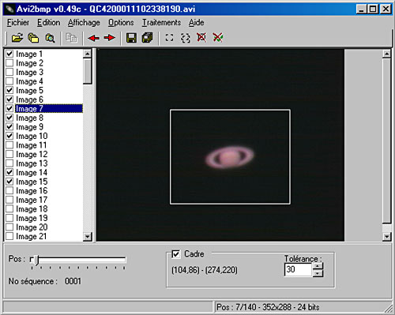Click preview pane scroll down arrow
Image resolution: width=395 pixels, height=315 pixels.
point(386,237)
